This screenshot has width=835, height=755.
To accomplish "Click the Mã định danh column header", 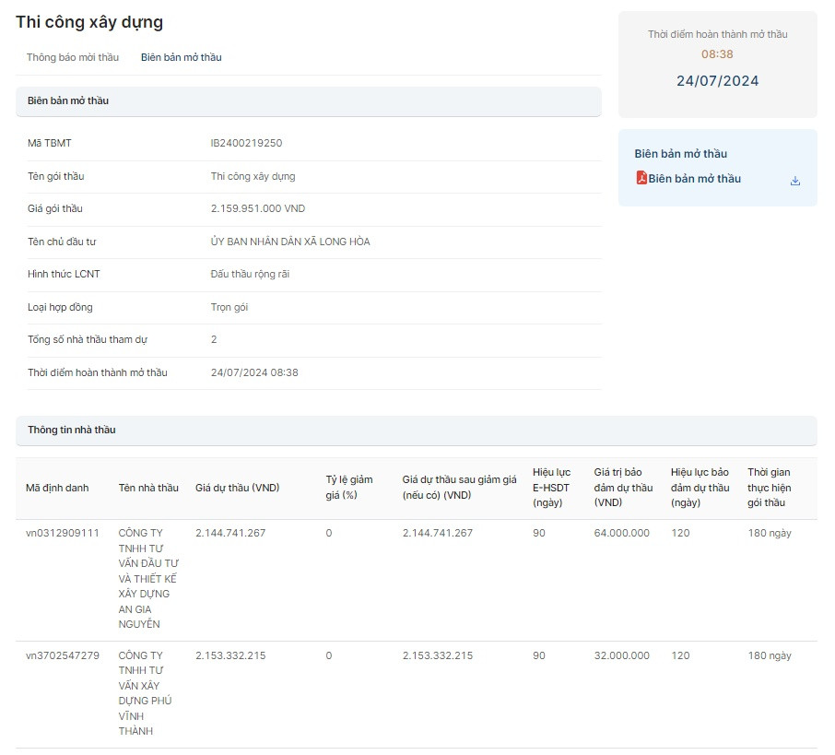I will pos(57,488).
